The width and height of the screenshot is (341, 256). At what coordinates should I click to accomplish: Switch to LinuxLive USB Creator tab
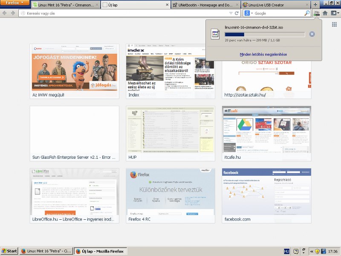276,5
